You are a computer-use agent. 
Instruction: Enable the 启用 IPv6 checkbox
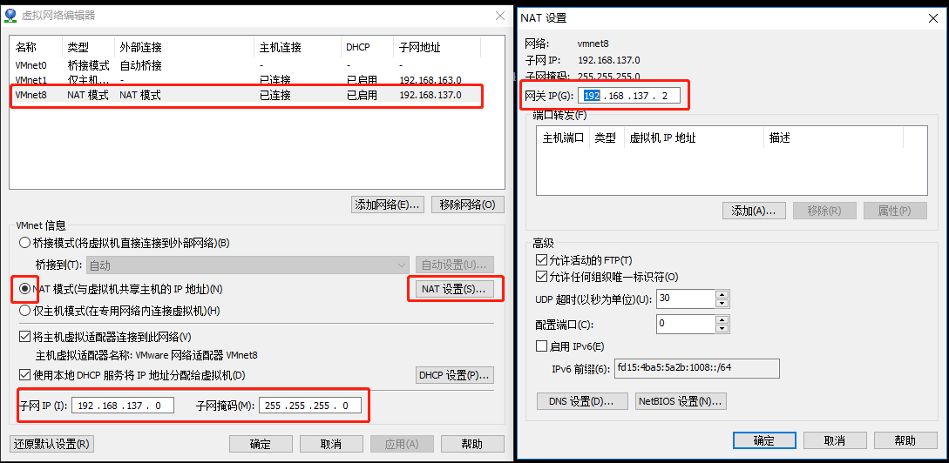coord(541,346)
